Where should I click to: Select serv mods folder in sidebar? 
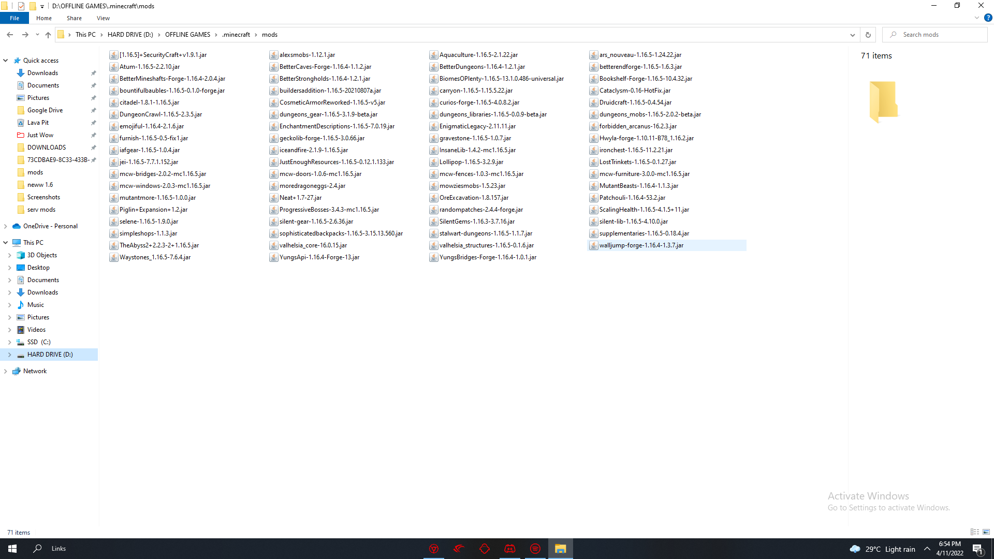point(41,210)
